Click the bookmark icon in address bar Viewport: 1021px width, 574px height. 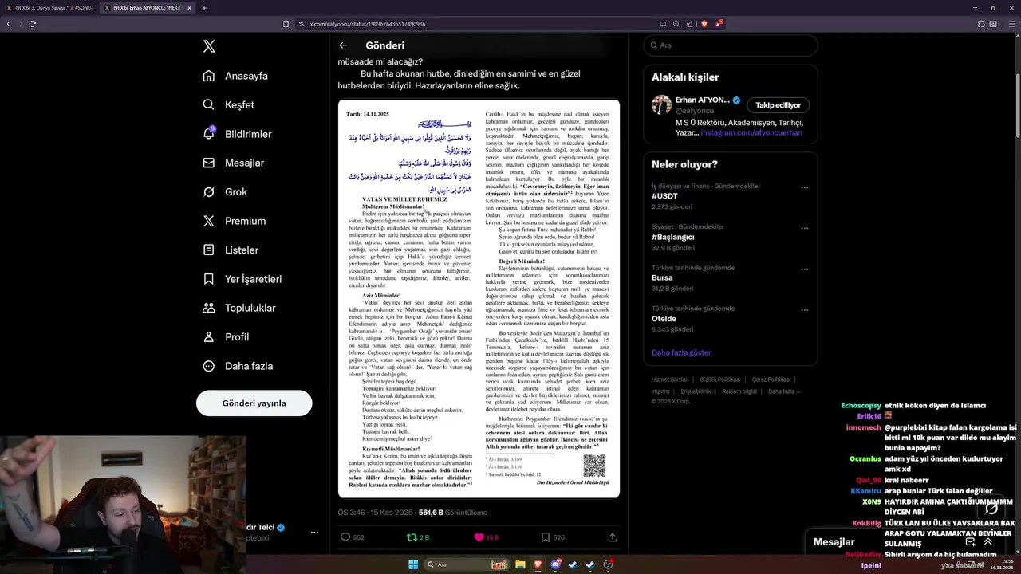click(x=286, y=24)
